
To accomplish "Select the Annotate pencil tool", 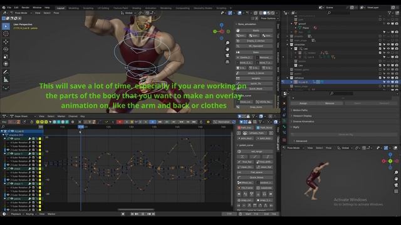I will tap(6, 72).
